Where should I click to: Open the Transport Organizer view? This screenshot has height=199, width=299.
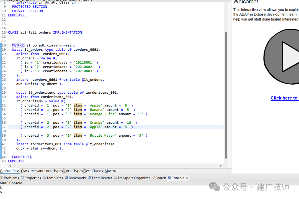(x=132, y=178)
